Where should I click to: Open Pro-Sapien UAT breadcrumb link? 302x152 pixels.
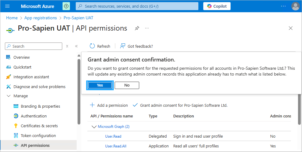click(78, 18)
